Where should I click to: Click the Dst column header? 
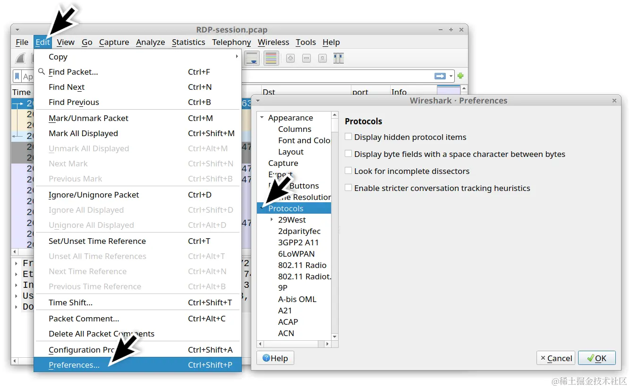(x=306, y=92)
